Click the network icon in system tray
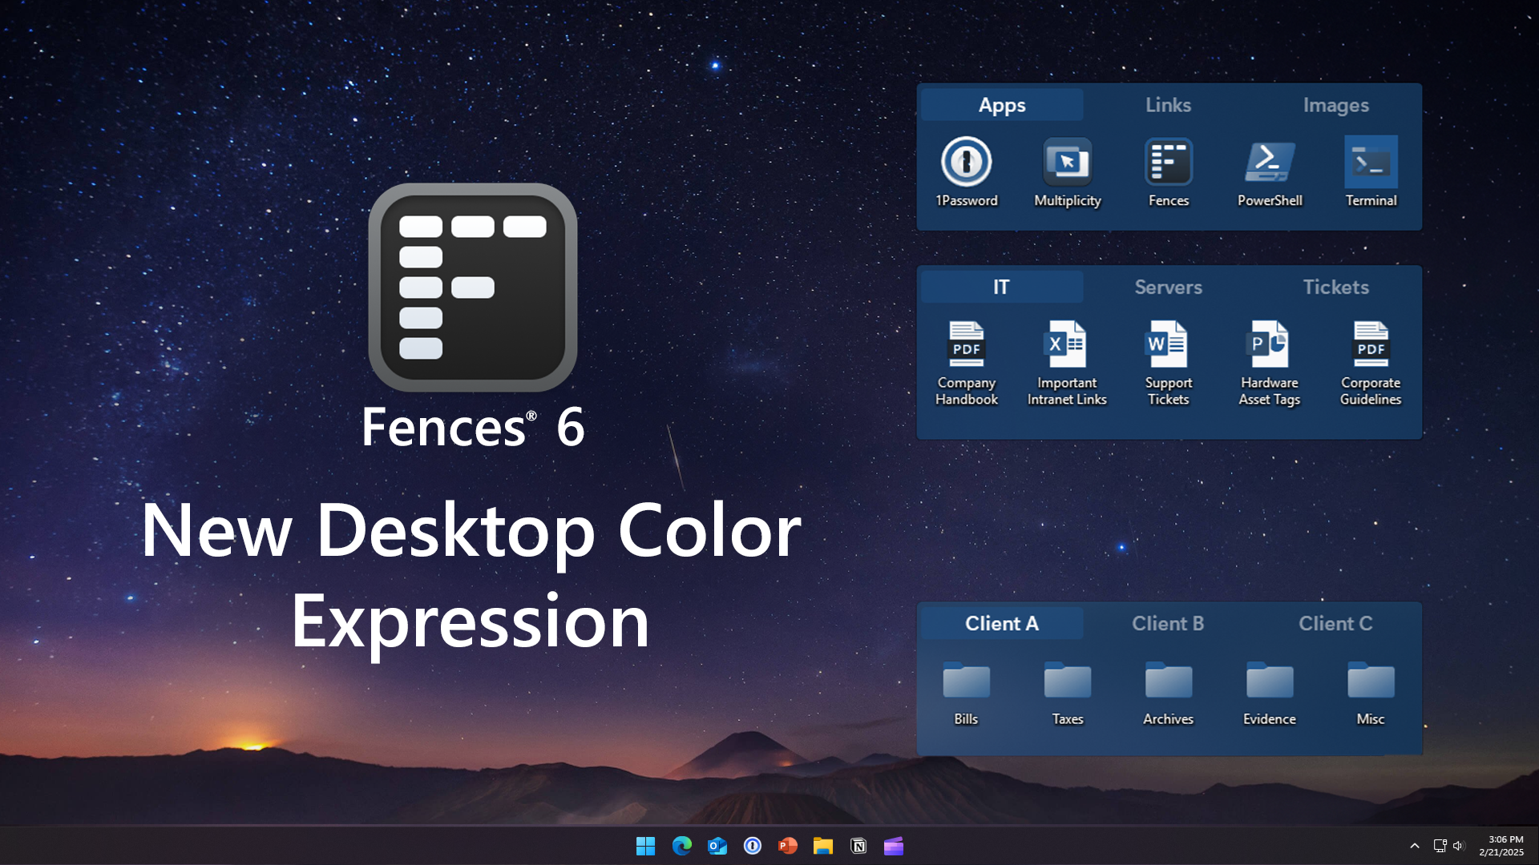 [1440, 846]
